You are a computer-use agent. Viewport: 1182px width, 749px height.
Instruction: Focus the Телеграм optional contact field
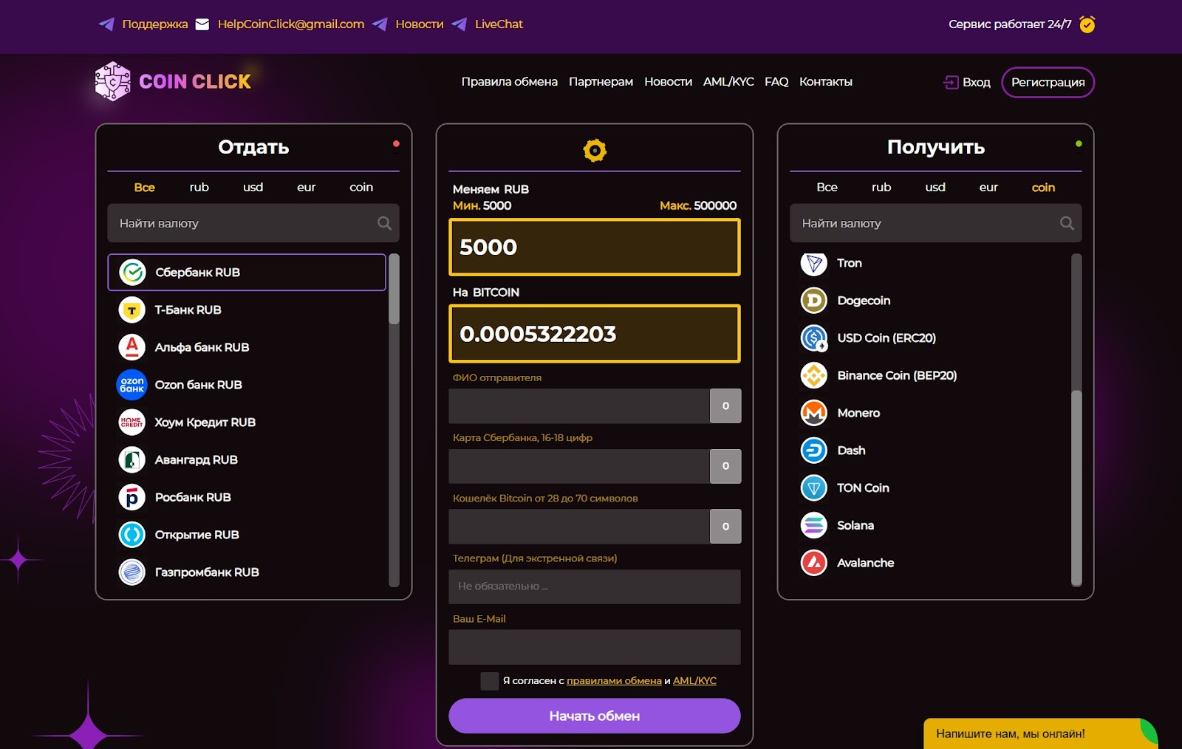pyautogui.click(x=595, y=586)
